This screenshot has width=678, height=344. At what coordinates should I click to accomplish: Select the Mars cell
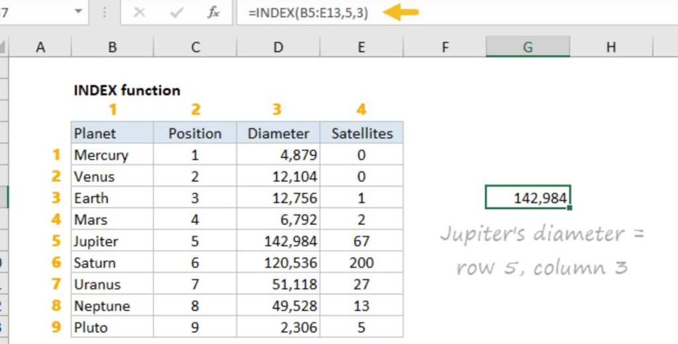[x=113, y=220]
